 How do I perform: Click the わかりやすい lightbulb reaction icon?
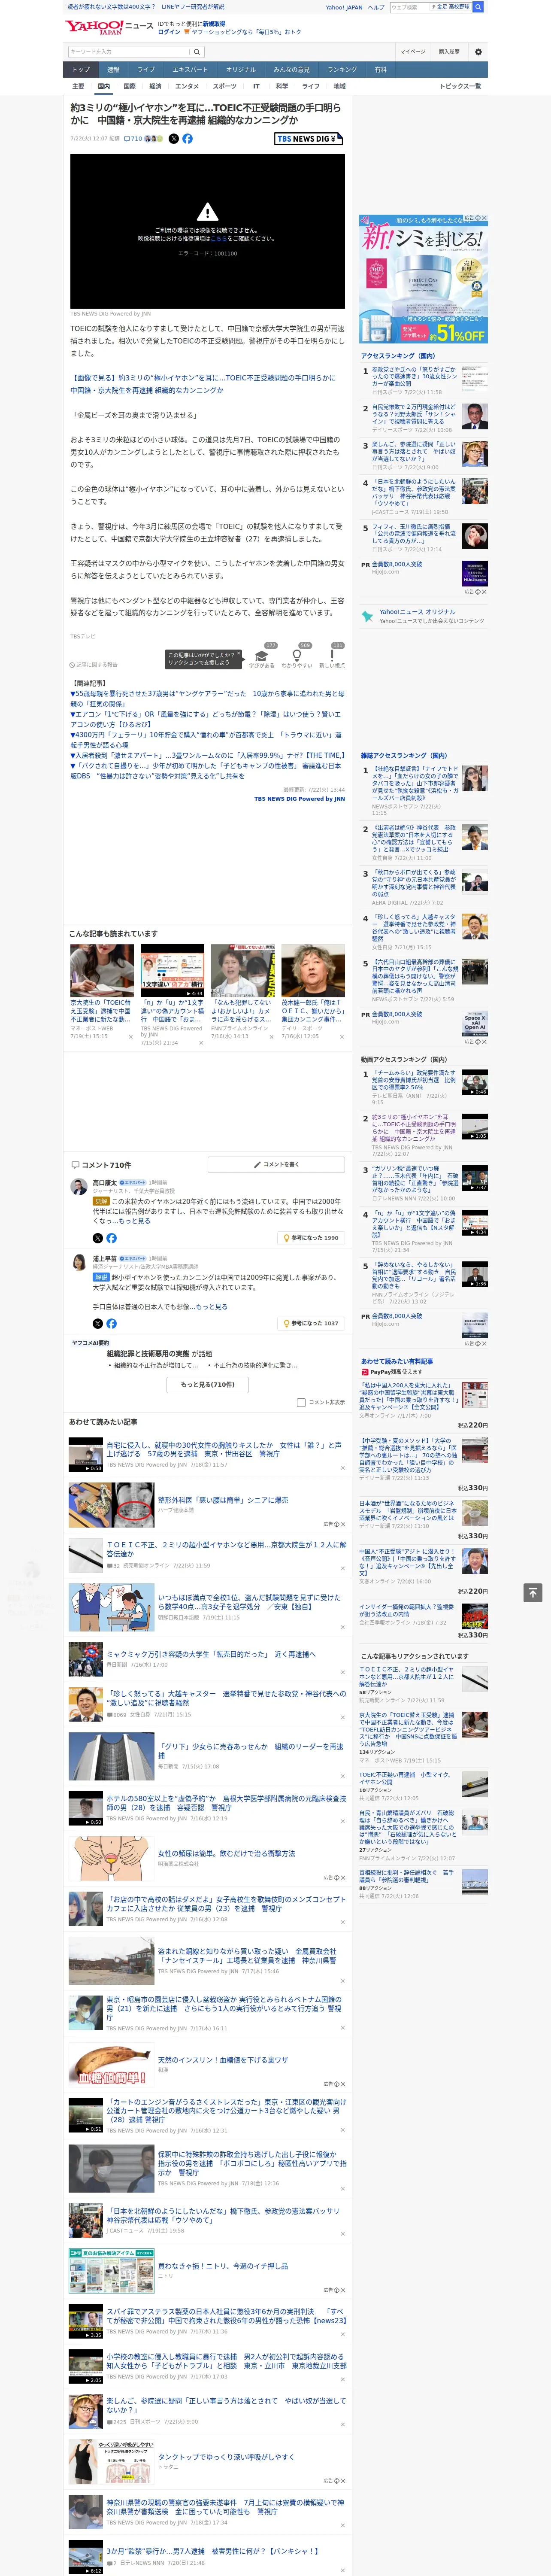(297, 655)
